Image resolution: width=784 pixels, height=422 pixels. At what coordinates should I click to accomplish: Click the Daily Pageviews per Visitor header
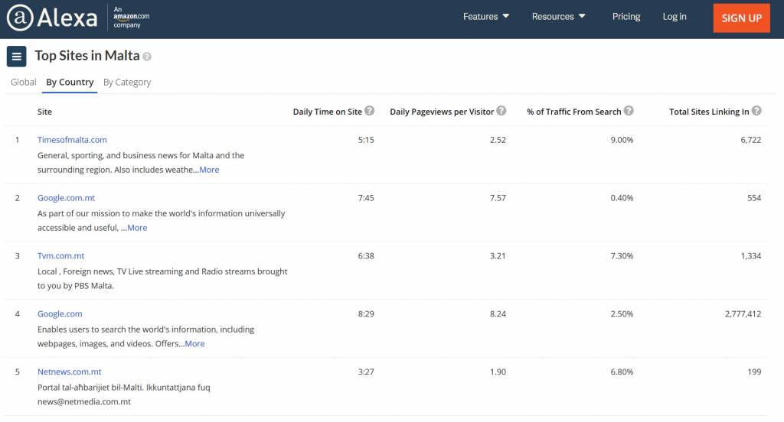(442, 112)
